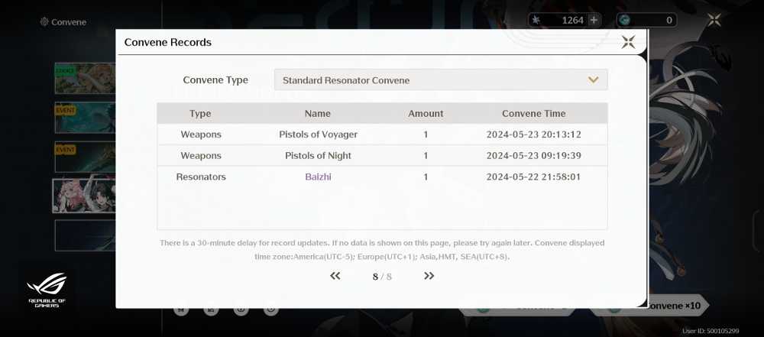This screenshot has width=764, height=337.
Task: Go to previous records page
Action: coord(335,276)
